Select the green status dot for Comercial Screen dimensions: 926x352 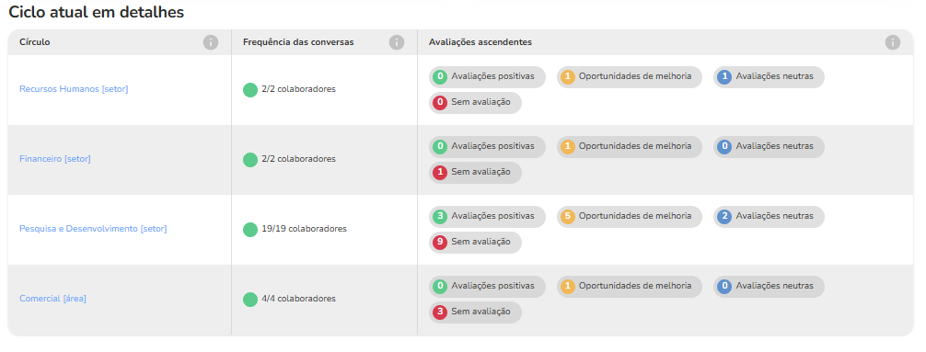[x=250, y=299]
